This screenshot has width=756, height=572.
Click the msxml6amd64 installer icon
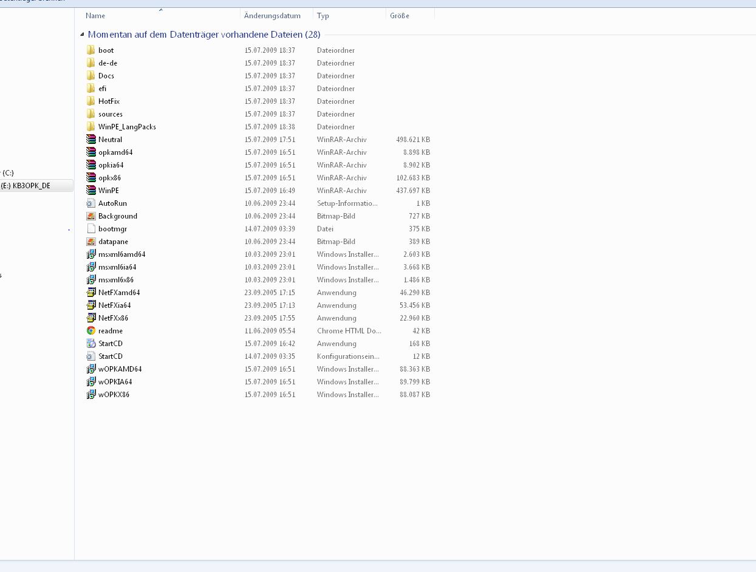[x=91, y=254]
